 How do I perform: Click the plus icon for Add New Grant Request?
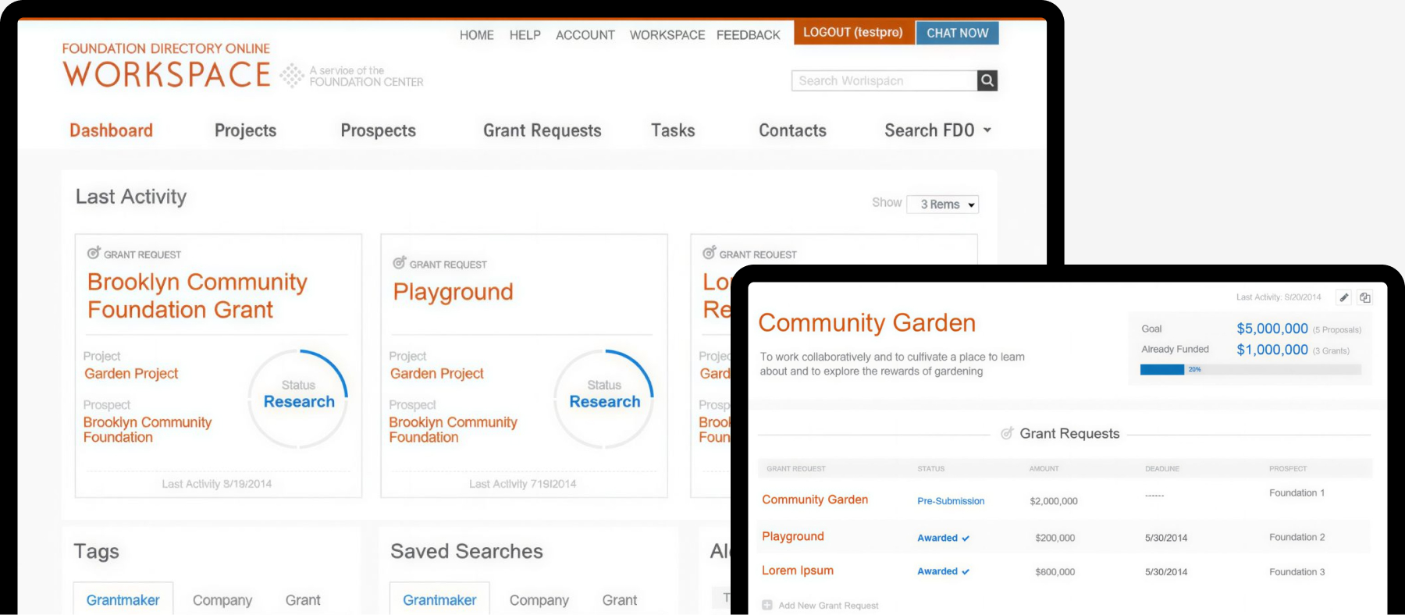click(767, 605)
